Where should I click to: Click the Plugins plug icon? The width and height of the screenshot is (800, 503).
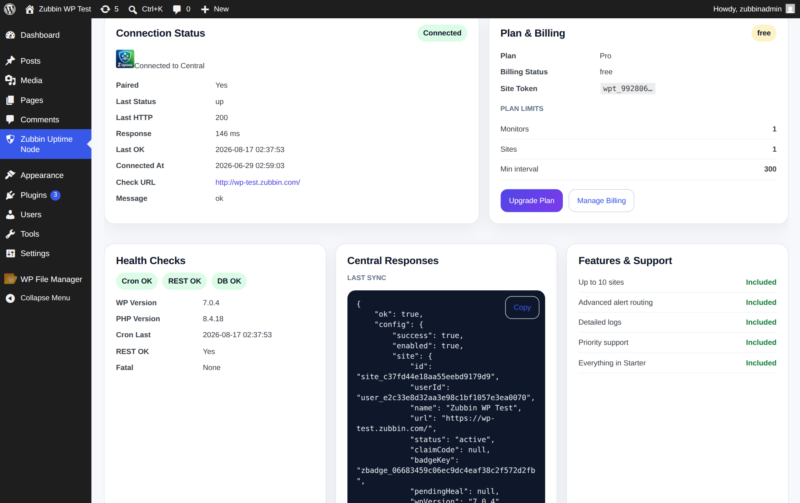tap(10, 195)
